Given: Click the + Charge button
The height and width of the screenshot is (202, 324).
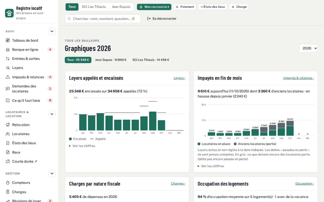Looking at the screenshot, I should pos(239,7).
